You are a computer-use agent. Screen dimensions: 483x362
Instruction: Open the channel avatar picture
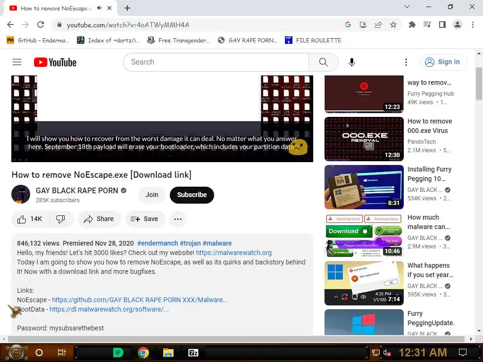[21, 194]
